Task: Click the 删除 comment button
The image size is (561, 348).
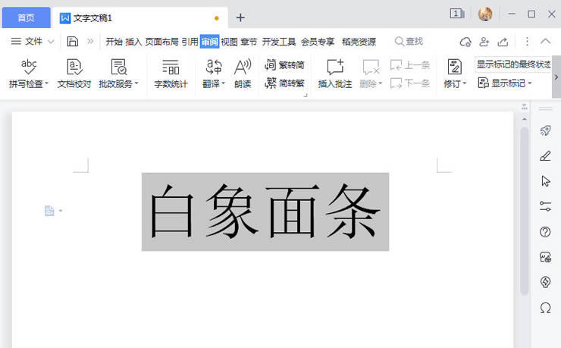Action: click(x=371, y=74)
